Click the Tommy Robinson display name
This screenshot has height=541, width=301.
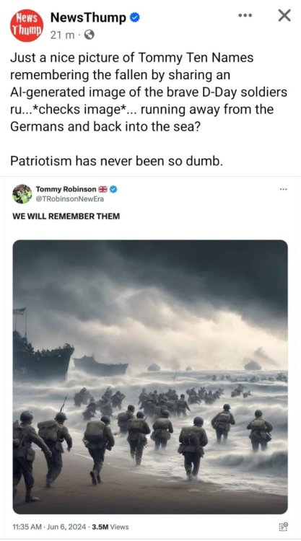click(66, 189)
